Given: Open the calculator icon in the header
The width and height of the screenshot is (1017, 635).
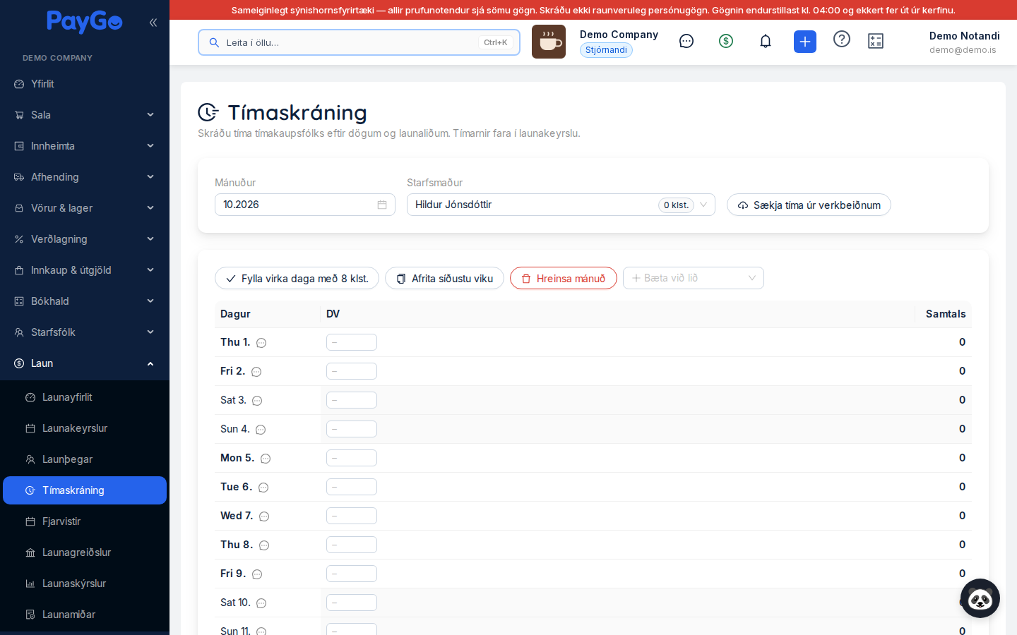Looking at the screenshot, I should (x=876, y=42).
